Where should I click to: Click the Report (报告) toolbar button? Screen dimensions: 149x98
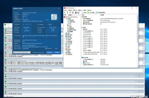(84, 13)
